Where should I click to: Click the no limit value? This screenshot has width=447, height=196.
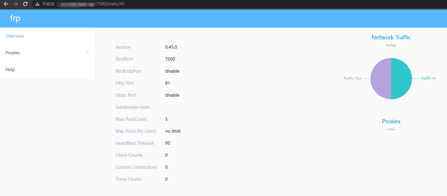tap(173, 131)
